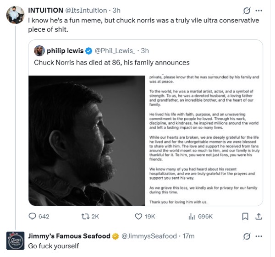Click the philip lewis display name

pyautogui.click(x=65, y=51)
